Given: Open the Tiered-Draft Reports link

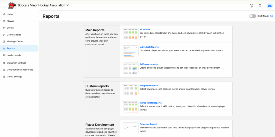Looking at the screenshot, I should click(150, 103).
